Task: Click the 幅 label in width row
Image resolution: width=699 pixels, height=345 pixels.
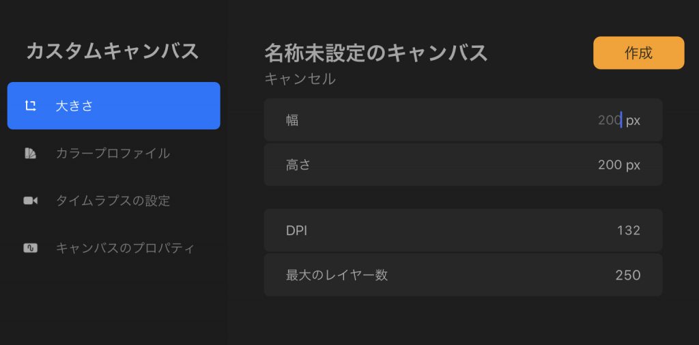Action: coord(292,120)
